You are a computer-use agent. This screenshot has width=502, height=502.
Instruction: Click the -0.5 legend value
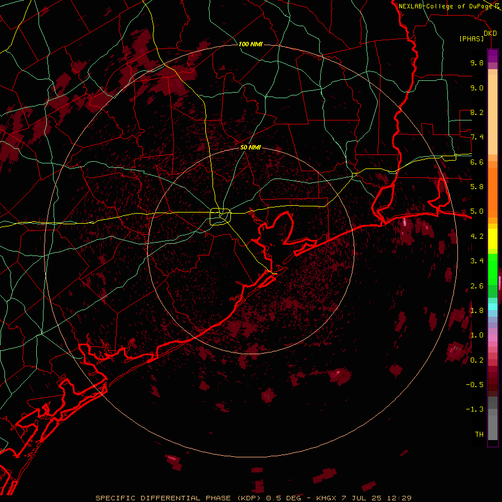click(475, 385)
